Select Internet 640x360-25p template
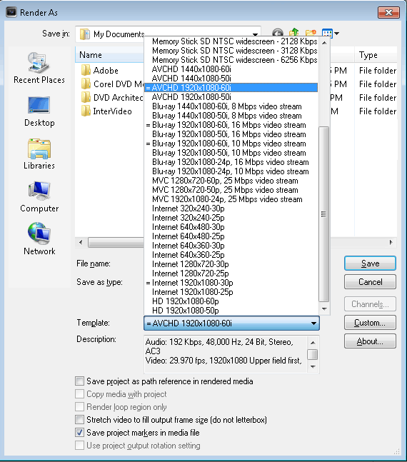Screen dimensions: 407x462 [231, 255]
